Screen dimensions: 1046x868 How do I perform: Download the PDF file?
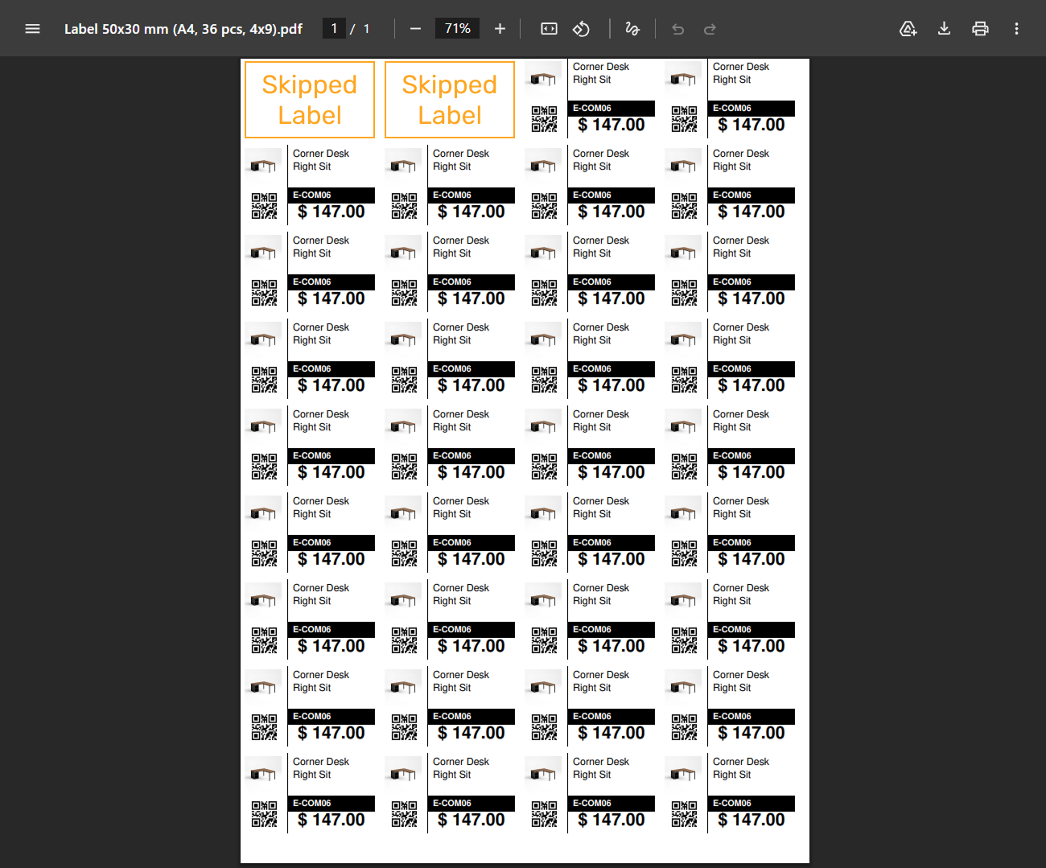944,29
